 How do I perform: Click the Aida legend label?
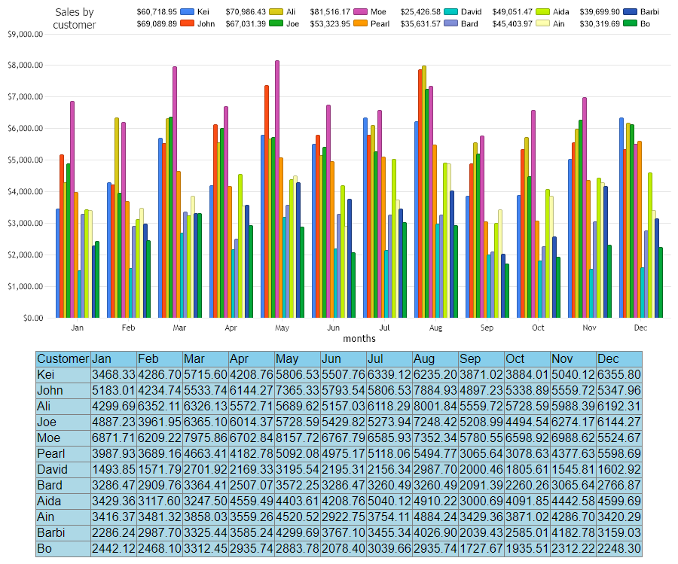560,12
